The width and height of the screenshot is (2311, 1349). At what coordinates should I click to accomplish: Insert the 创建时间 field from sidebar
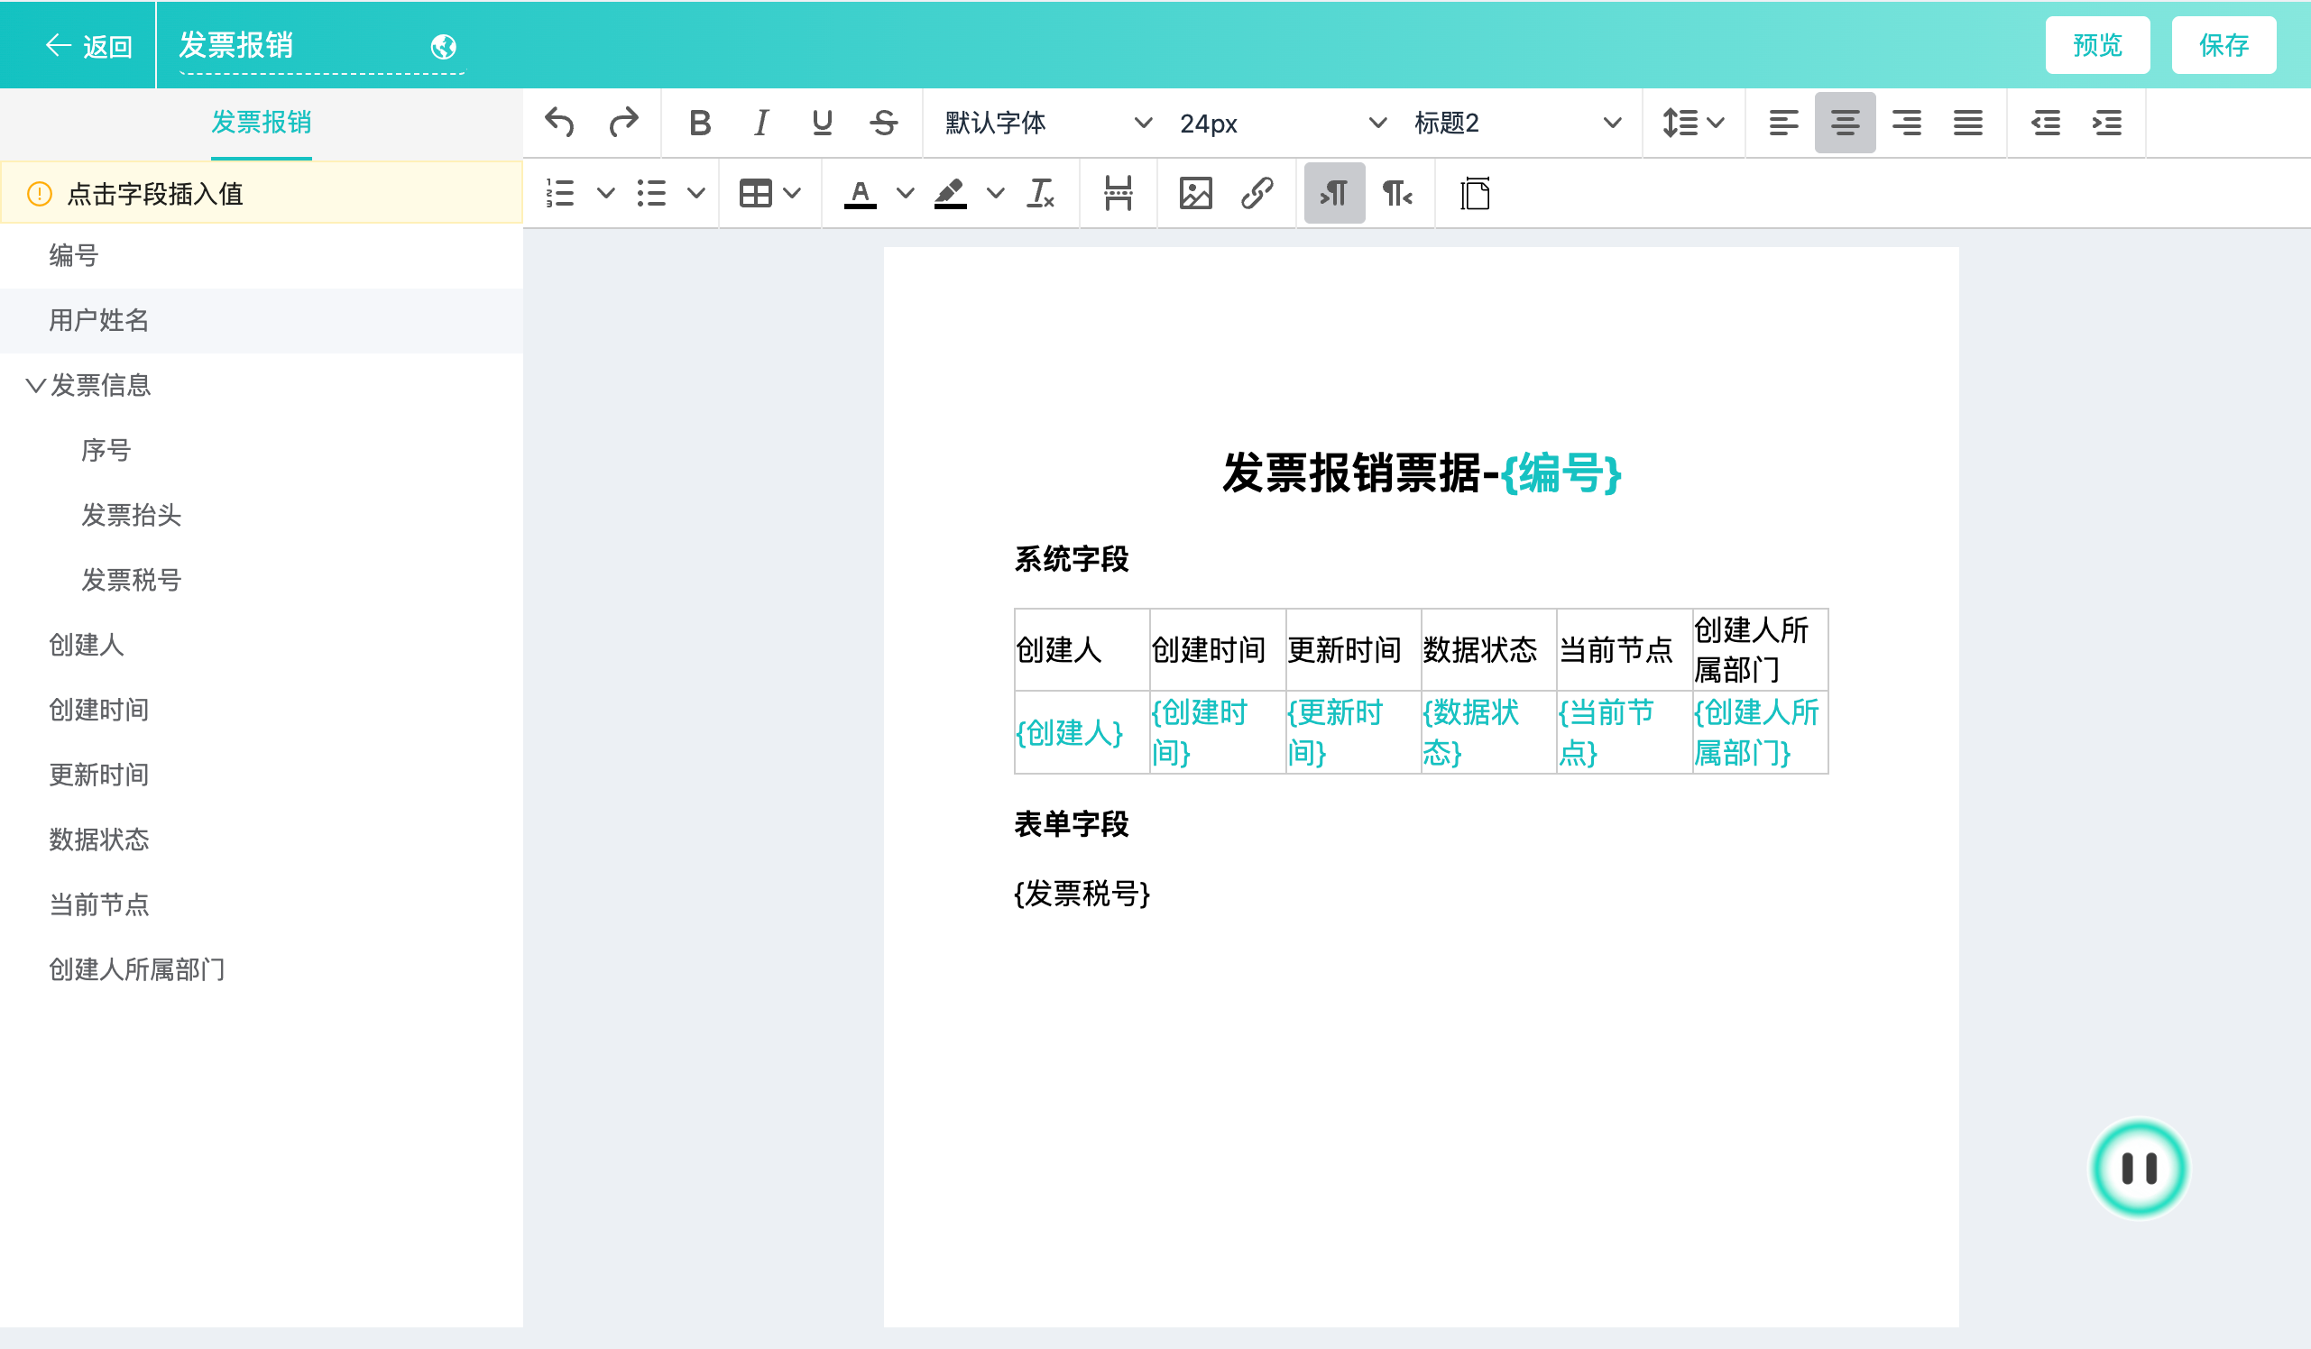262,710
